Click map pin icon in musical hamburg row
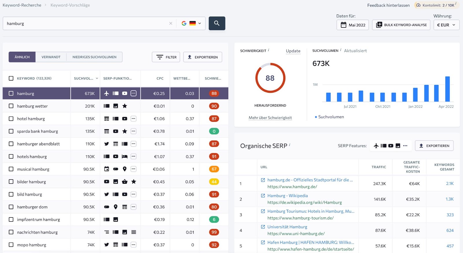This screenshot has height=253, width=463. coord(125,169)
